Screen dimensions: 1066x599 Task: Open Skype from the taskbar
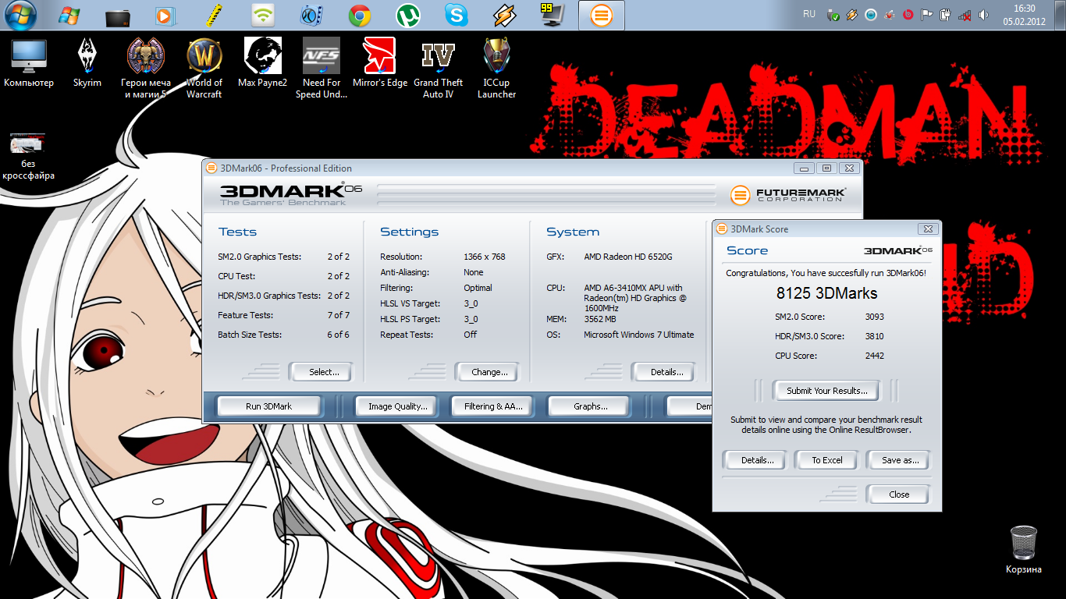coord(457,15)
